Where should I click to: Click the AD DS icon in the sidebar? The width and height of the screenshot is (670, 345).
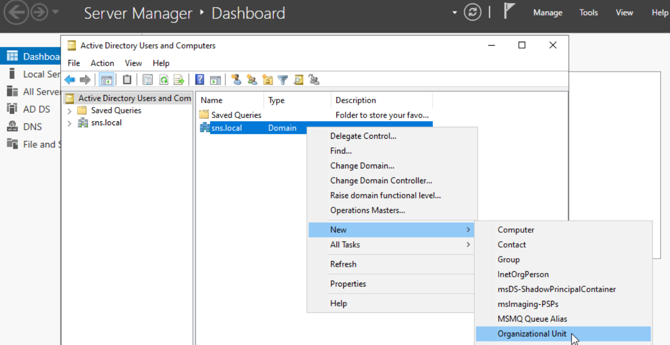pos(12,109)
